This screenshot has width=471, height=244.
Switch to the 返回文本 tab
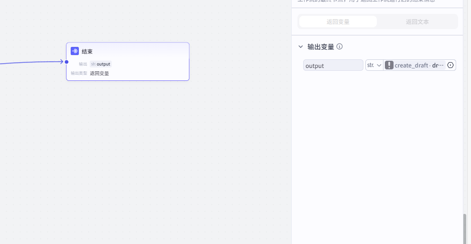[417, 22]
